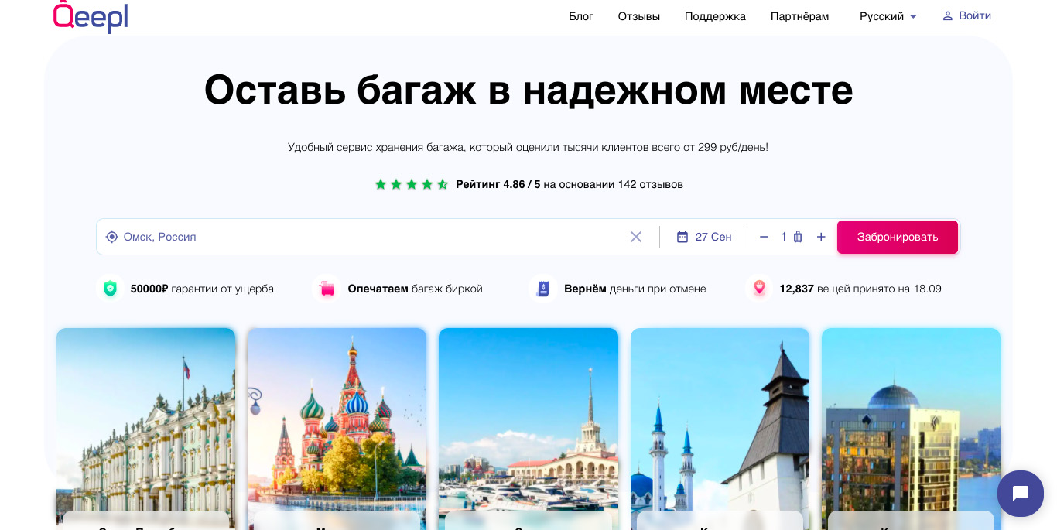Click the Забронировать button

898,237
